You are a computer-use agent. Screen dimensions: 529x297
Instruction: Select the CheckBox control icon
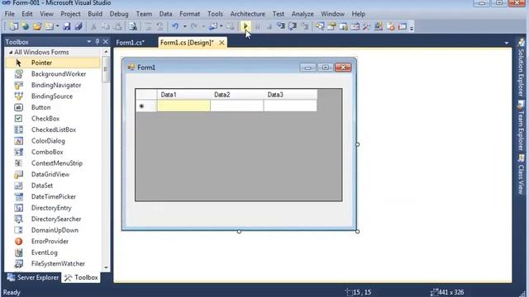coord(18,118)
